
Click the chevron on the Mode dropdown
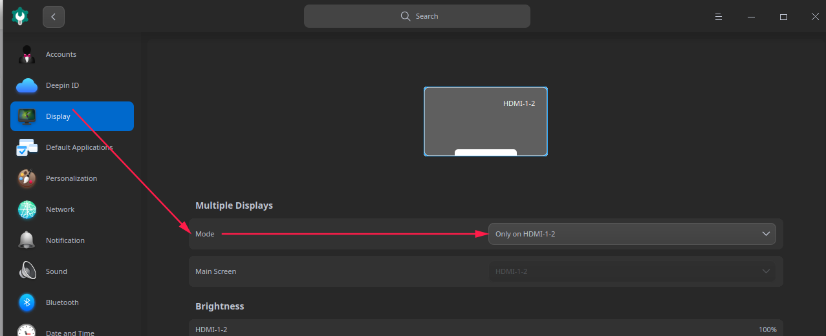[x=766, y=234]
